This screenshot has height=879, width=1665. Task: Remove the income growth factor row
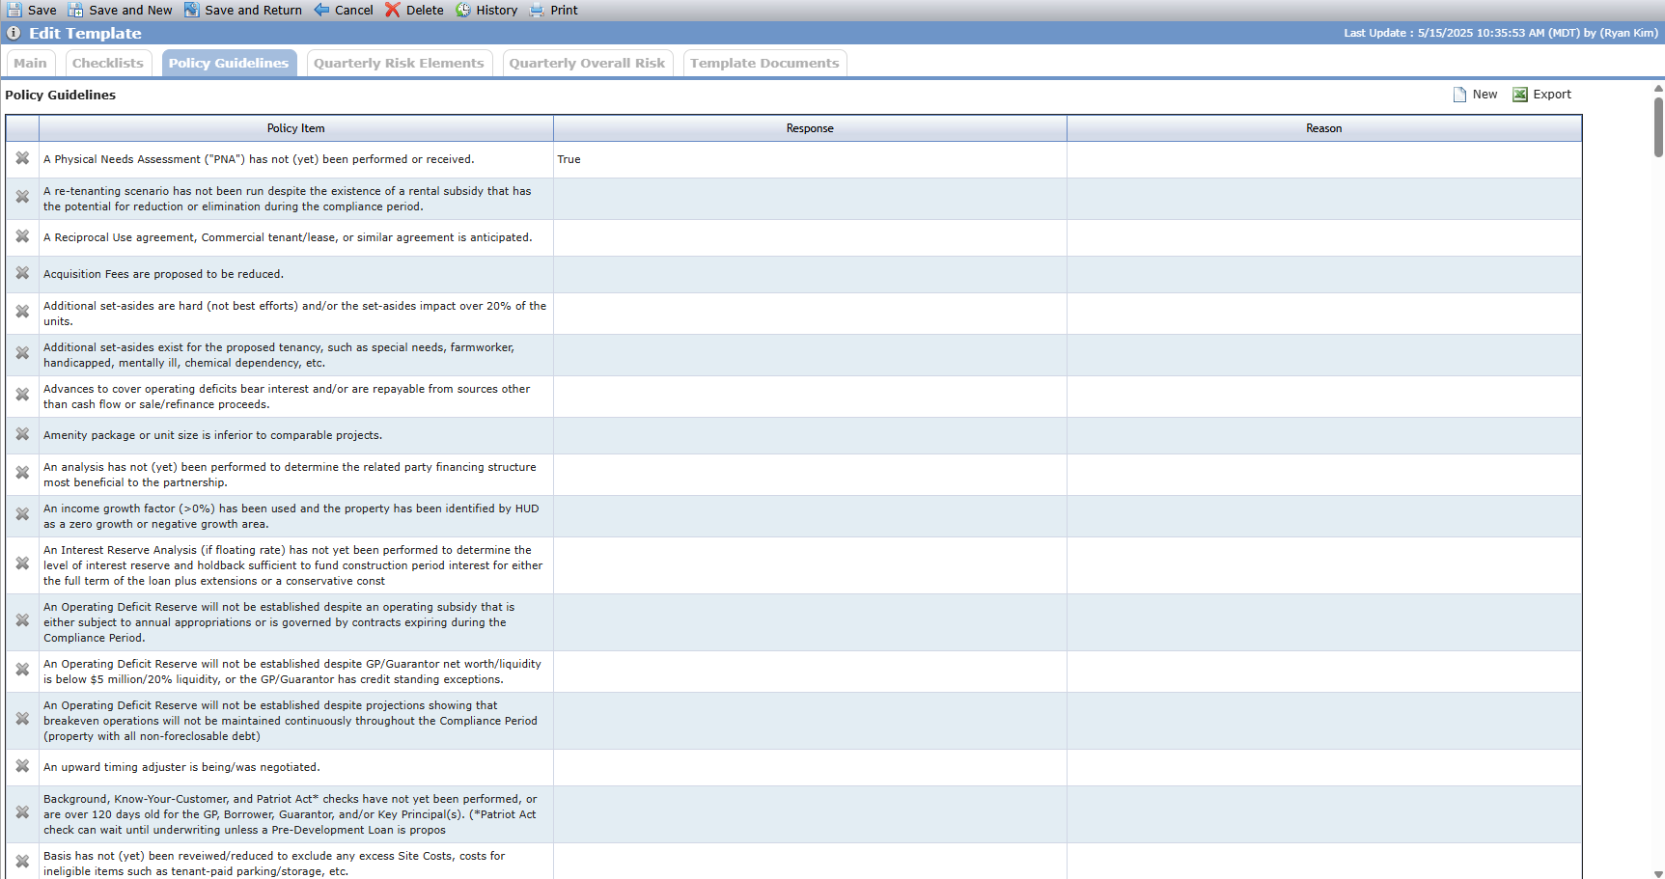[22, 514]
